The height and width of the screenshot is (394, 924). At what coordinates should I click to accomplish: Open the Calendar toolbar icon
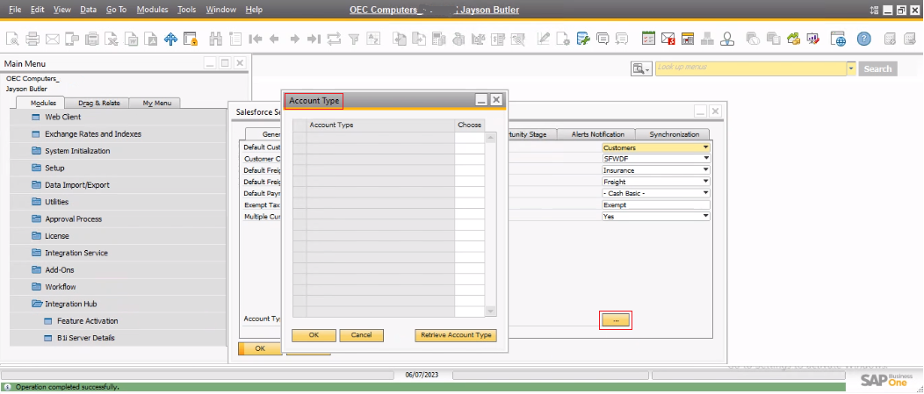pos(648,39)
